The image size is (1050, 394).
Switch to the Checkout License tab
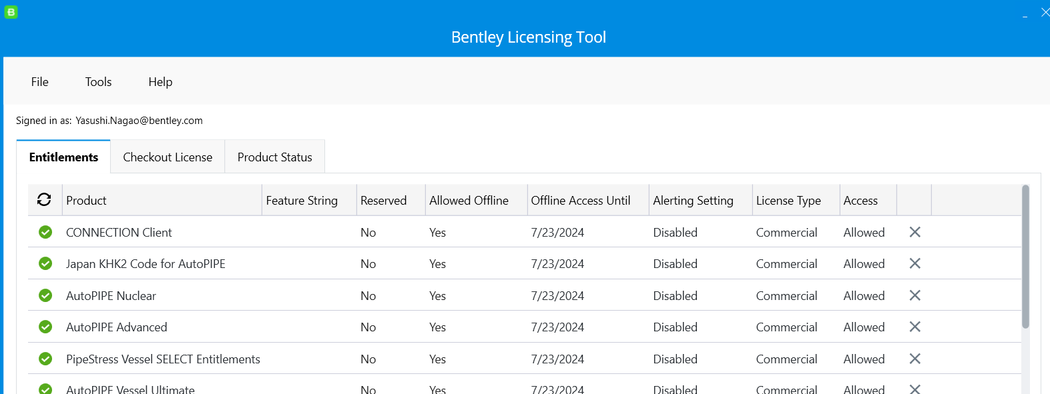168,157
